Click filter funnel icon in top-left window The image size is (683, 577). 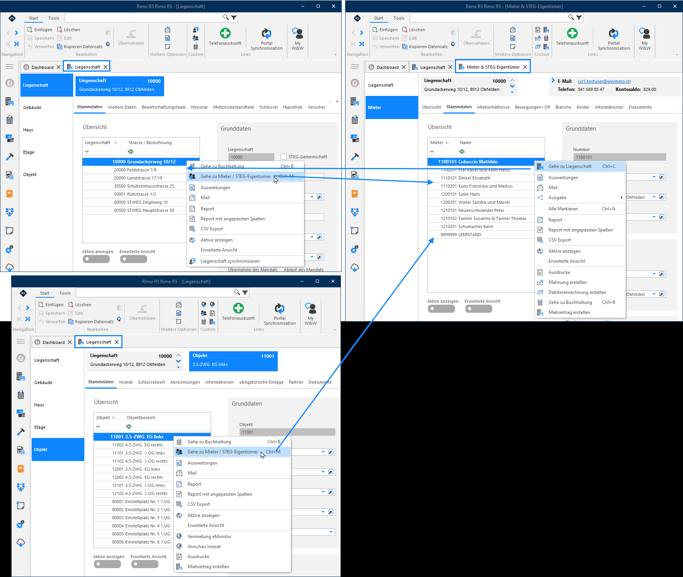(x=234, y=17)
